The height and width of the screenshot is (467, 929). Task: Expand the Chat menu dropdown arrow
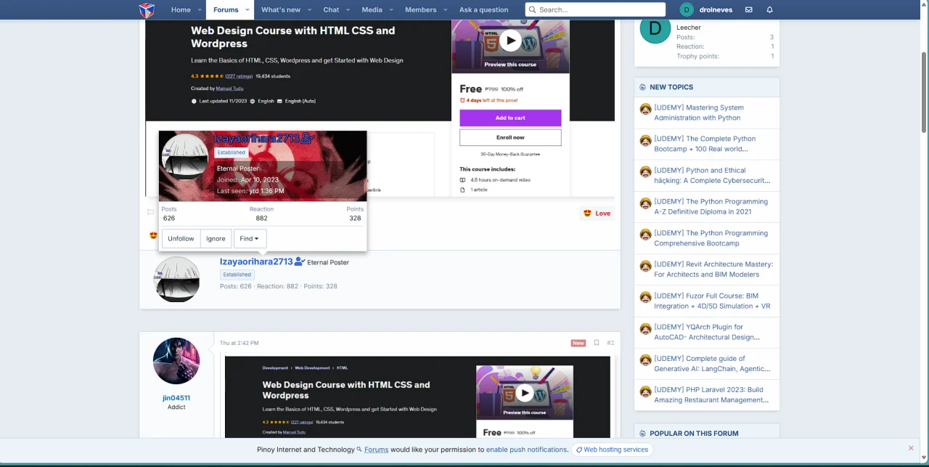pyautogui.click(x=348, y=9)
